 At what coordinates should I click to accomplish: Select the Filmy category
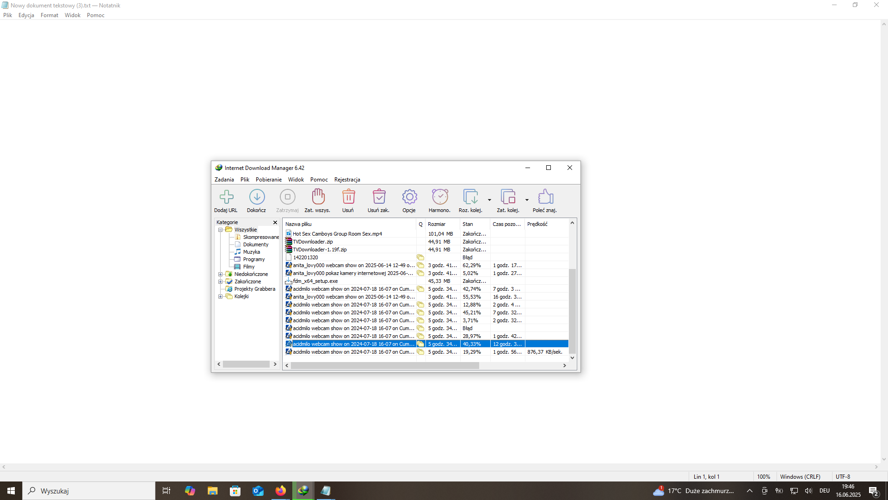click(249, 267)
